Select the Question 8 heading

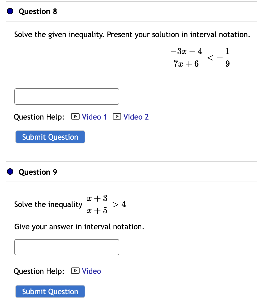[37, 11]
